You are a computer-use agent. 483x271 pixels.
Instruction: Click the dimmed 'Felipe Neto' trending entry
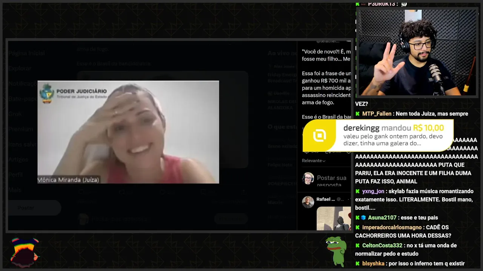point(280,165)
